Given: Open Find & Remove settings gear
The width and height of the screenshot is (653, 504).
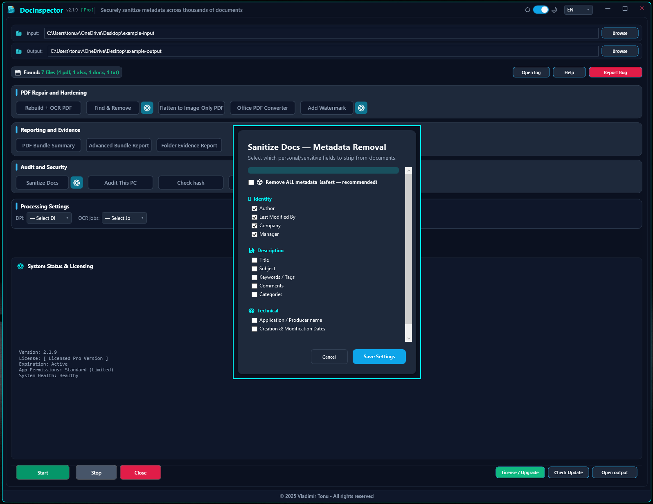Looking at the screenshot, I should pyautogui.click(x=147, y=108).
